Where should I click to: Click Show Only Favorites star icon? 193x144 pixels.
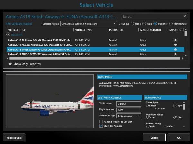pyautogui.click(x=10, y=64)
